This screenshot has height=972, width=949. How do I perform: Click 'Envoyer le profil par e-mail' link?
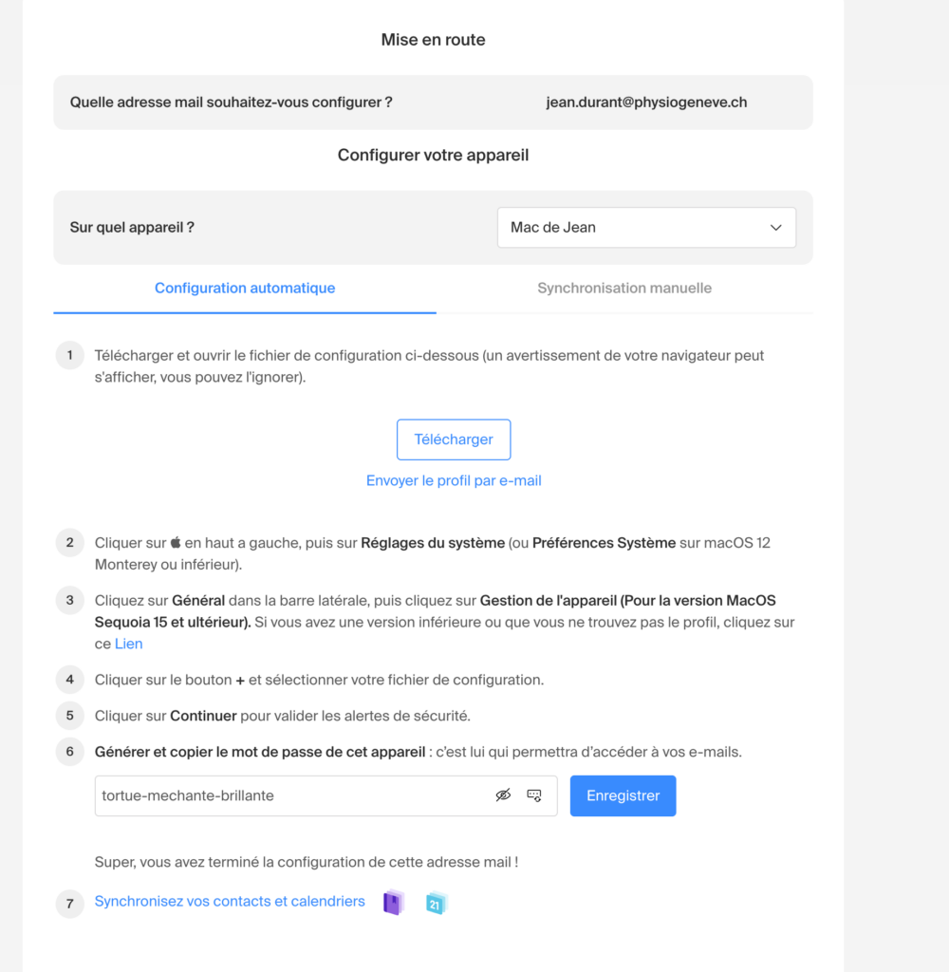click(454, 480)
